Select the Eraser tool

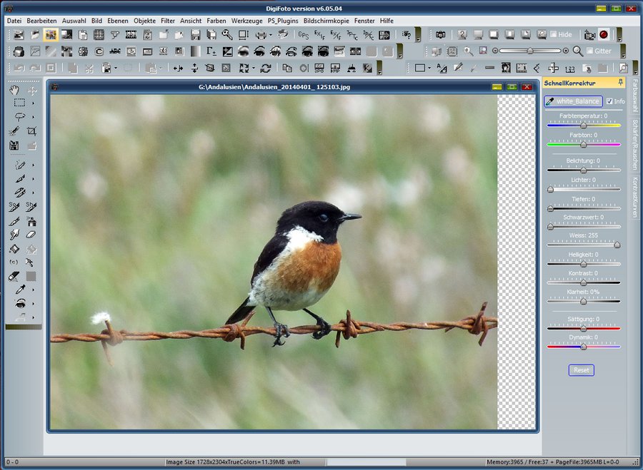tap(31, 235)
